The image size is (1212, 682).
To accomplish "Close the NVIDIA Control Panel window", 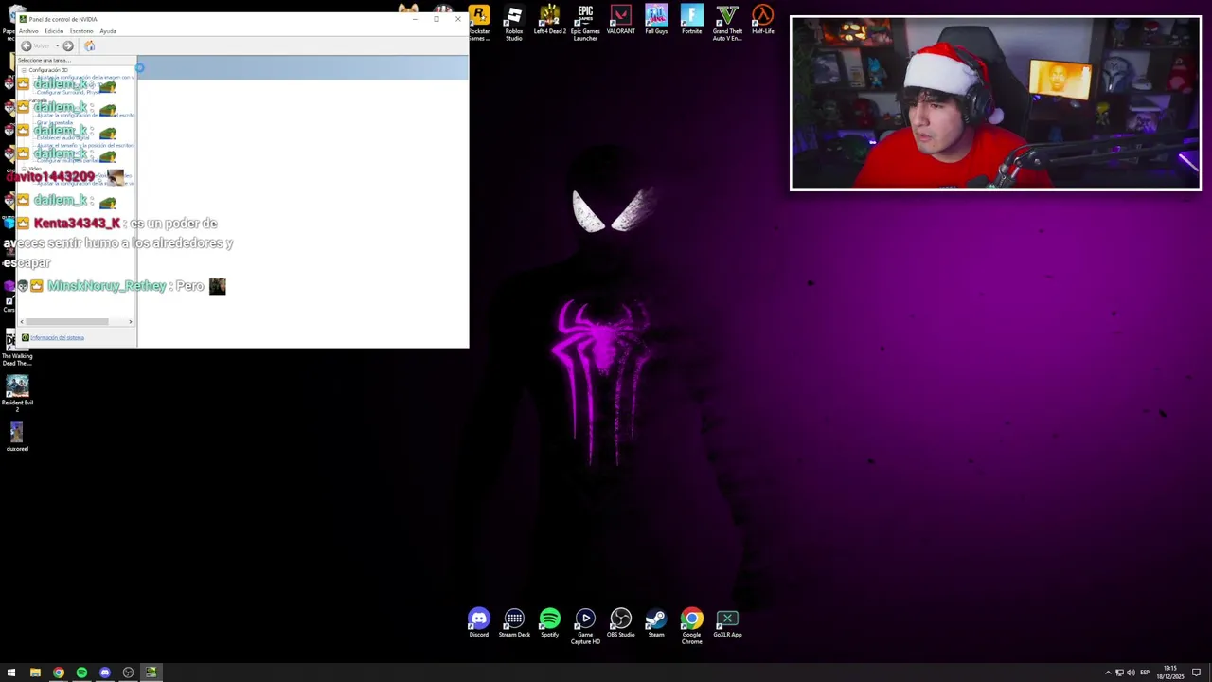I will click(x=458, y=19).
